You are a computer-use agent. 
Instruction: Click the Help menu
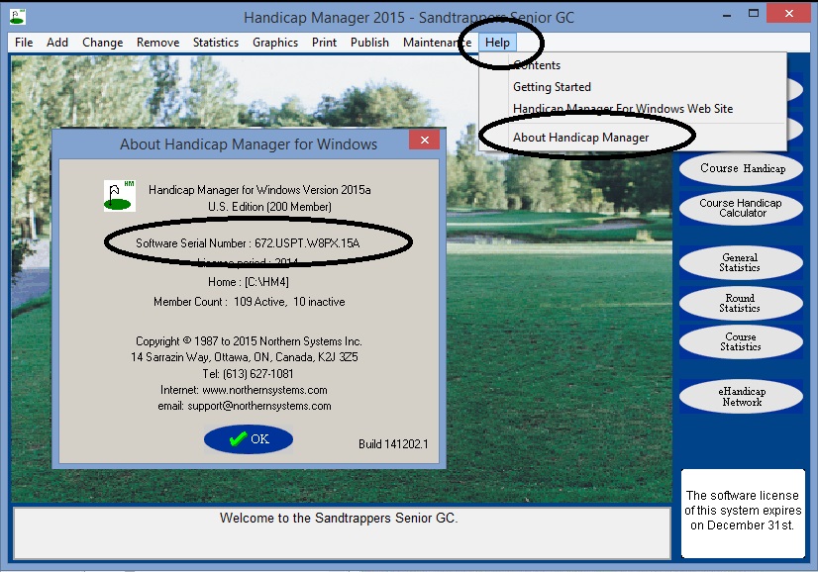(497, 43)
